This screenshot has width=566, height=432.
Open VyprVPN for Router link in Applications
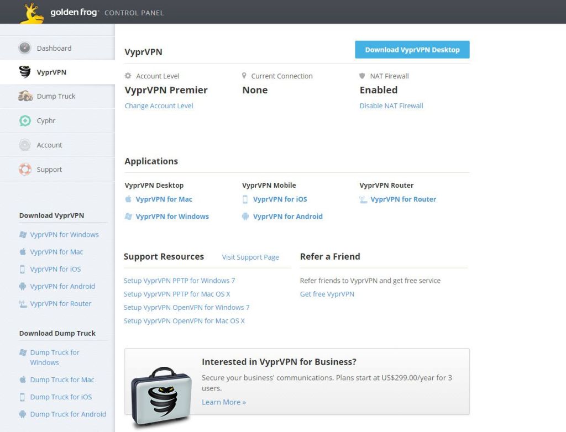403,199
